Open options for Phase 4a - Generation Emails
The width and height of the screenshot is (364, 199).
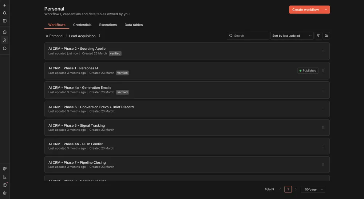click(323, 90)
